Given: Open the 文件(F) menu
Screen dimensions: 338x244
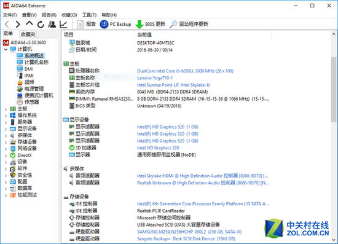Looking at the screenshot, I should (10, 15).
